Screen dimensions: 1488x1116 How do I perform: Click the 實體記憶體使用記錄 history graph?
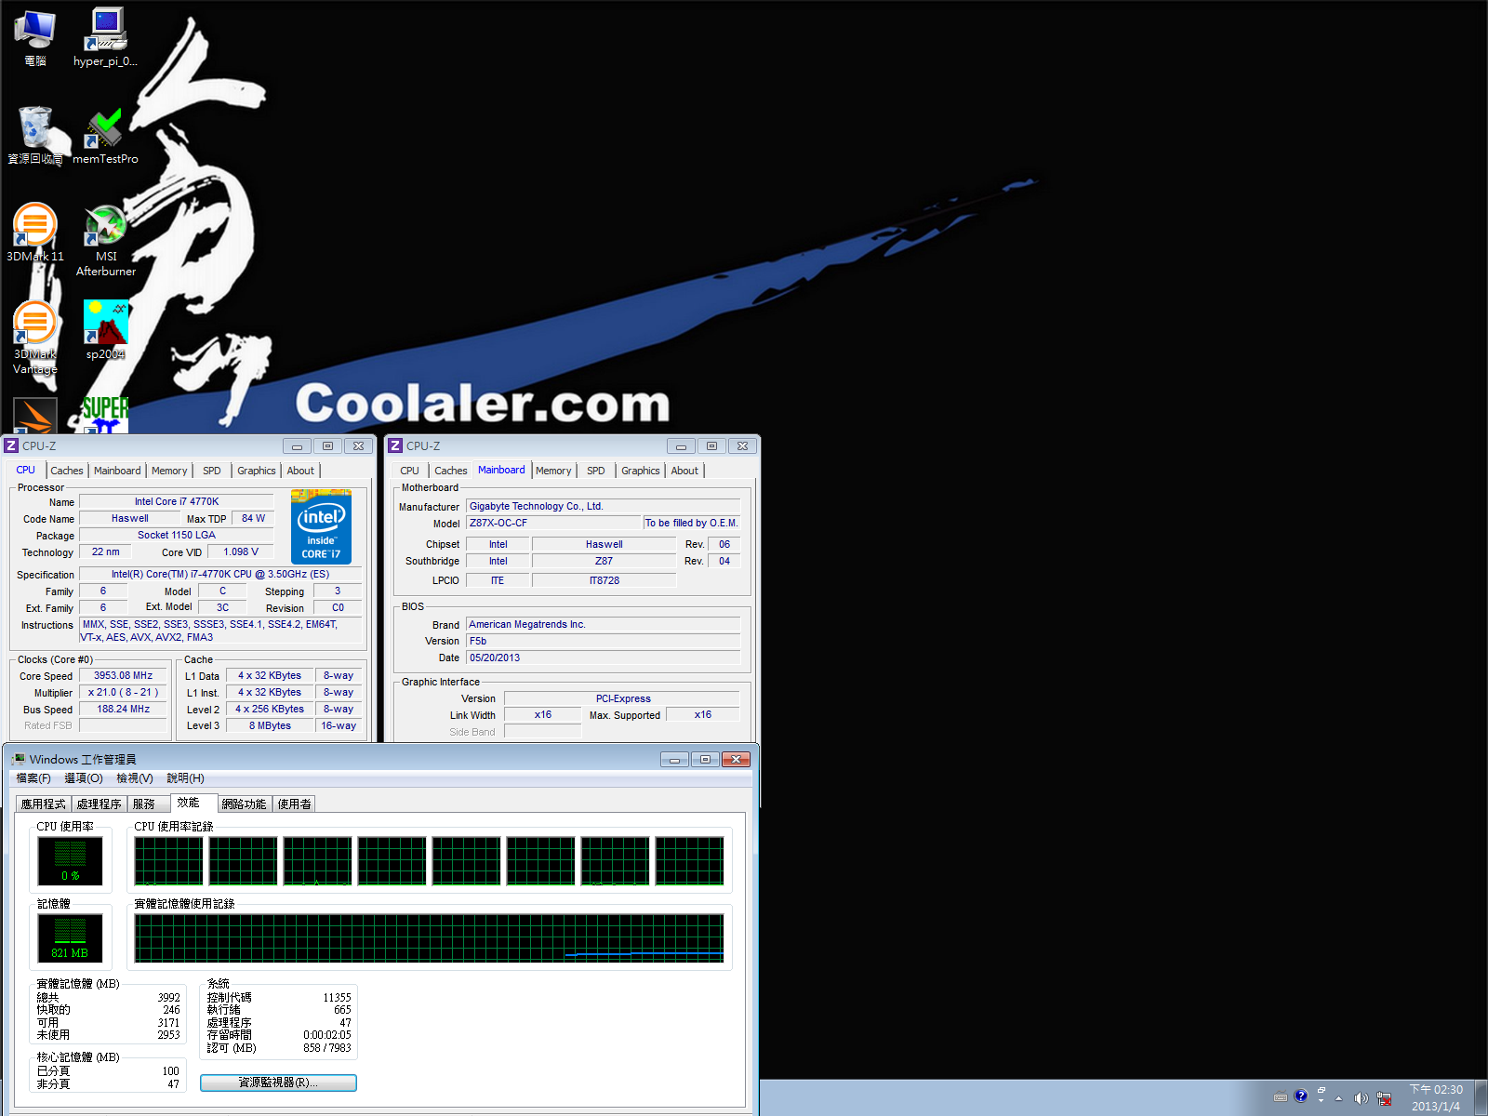coord(429,938)
